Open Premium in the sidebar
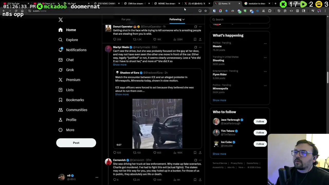This screenshot has height=185, width=329. pyautogui.click(x=69, y=80)
